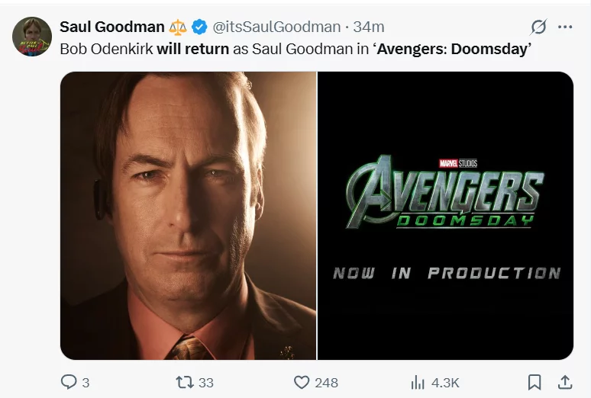Open the three-dot more options menu
The width and height of the screenshot is (591, 398).
pyautogui.click(x=565, y=27)
